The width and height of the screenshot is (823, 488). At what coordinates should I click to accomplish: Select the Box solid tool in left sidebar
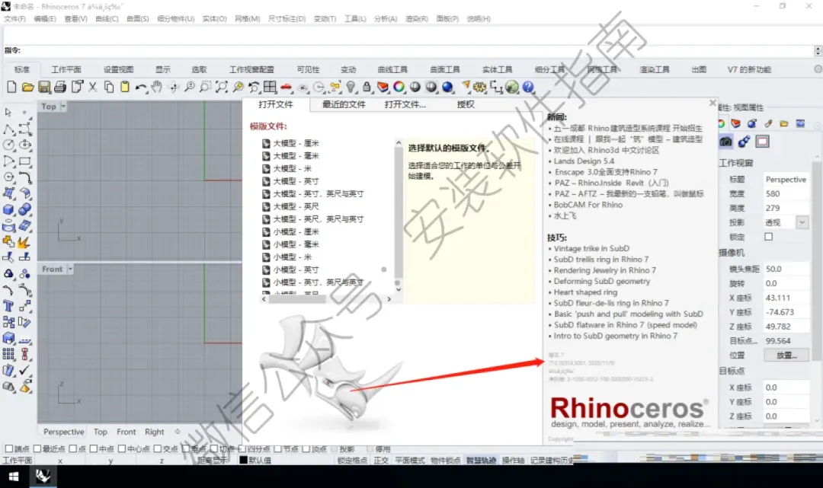[x=8, y=209]
